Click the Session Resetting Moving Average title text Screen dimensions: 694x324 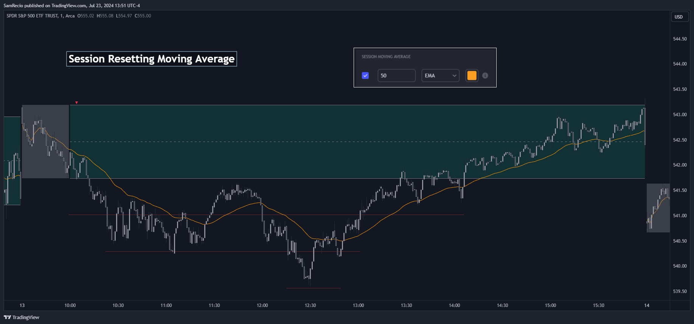152,59
